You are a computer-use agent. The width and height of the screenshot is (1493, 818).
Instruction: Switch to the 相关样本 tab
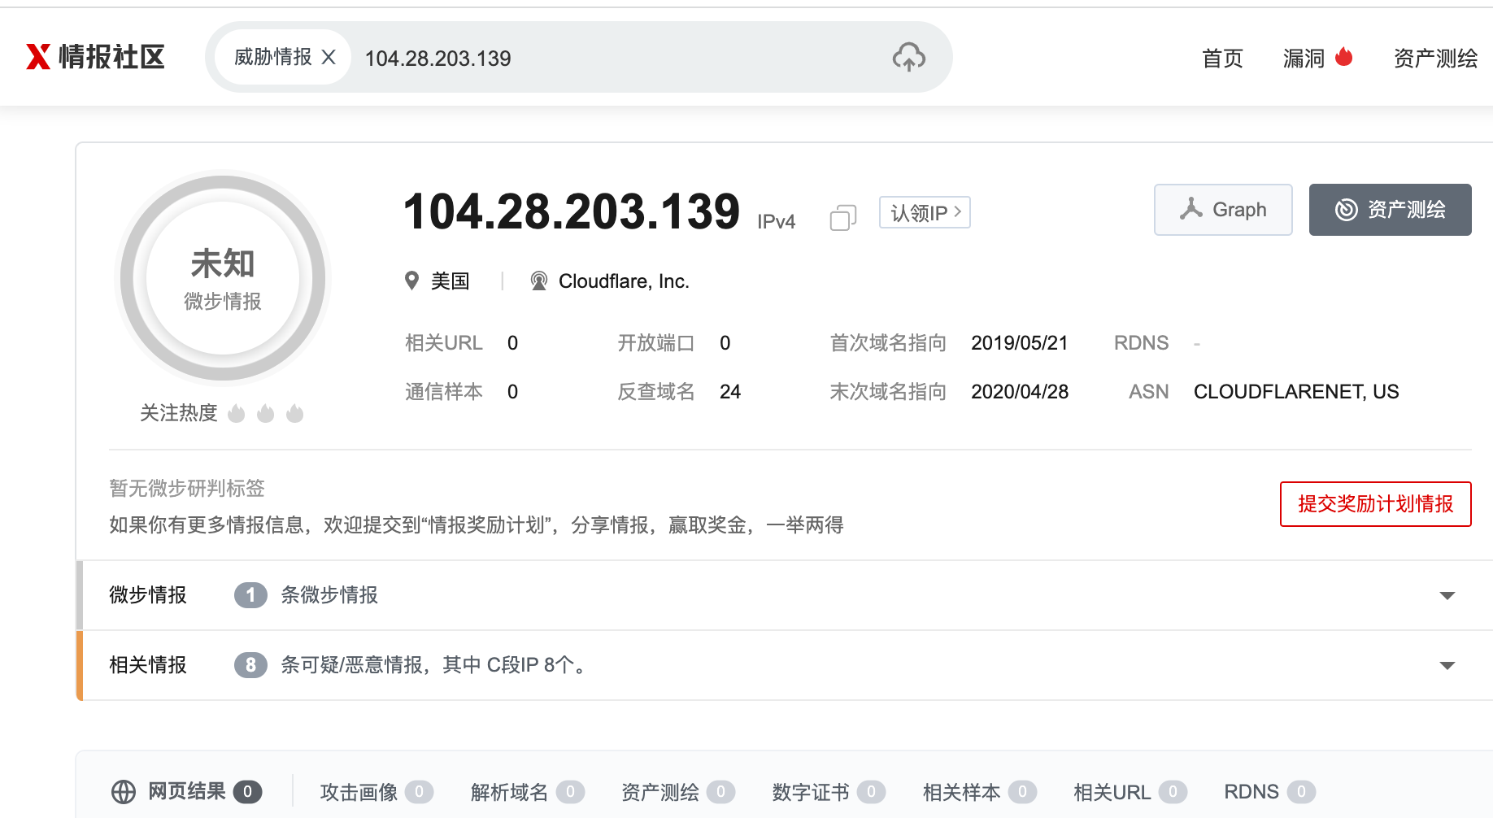[979, 792]
